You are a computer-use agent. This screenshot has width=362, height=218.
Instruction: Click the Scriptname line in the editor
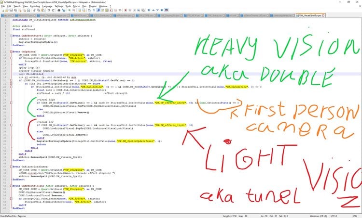54,20
